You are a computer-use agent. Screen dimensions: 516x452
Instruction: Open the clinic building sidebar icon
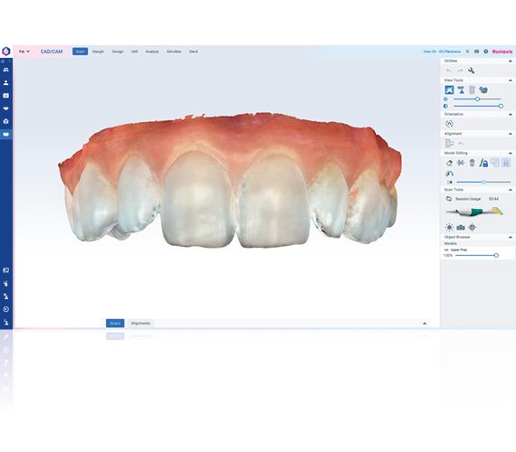click(x=6, y=121)
